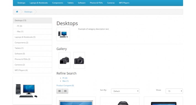Open the Desktops top menu

point(21,3)
